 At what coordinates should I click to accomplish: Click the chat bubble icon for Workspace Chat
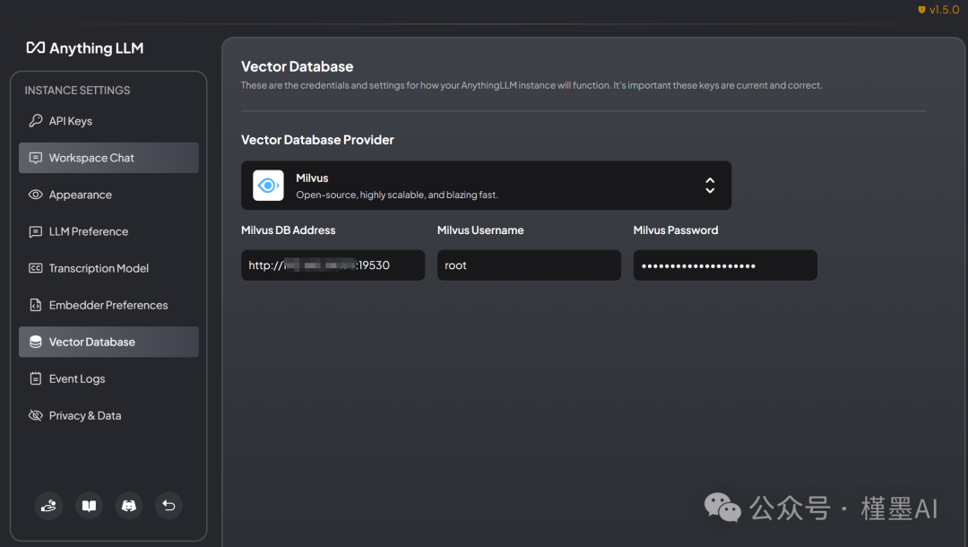(36, 158)
